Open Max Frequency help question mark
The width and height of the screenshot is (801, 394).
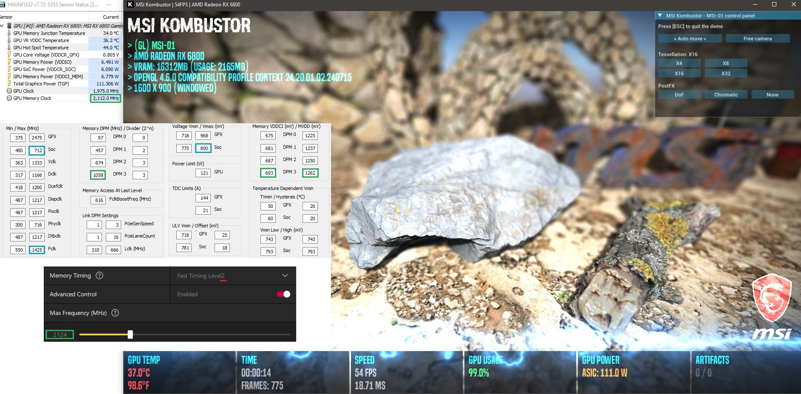115,313
